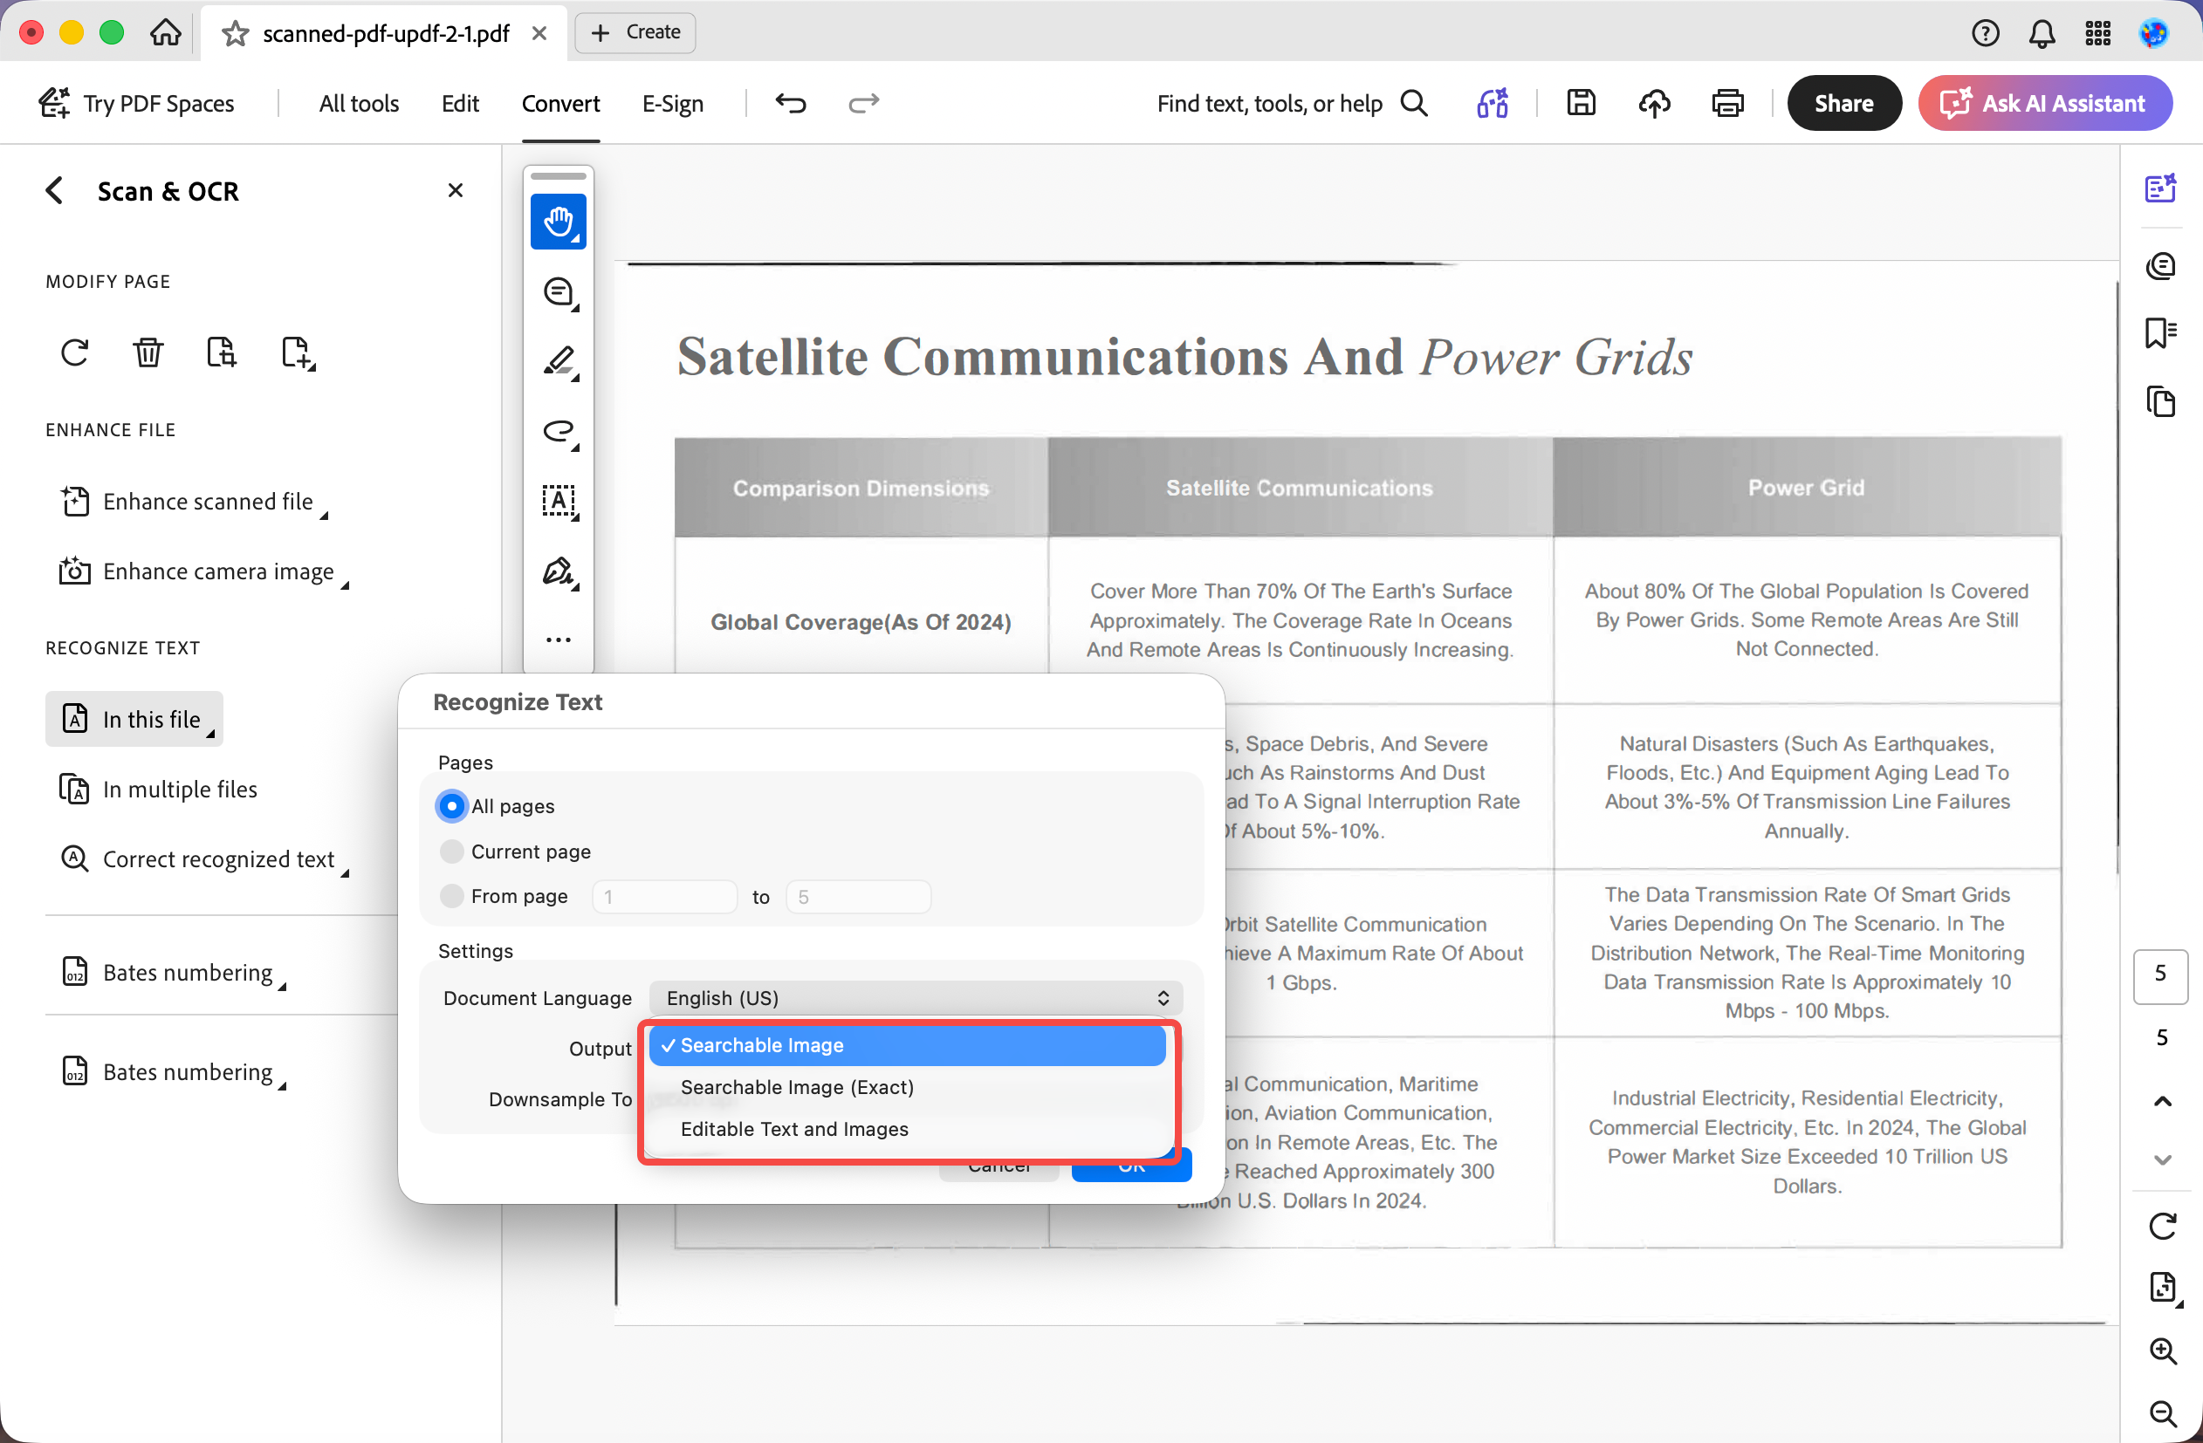The width and height of the screenshot is (2203, 1443).
Task: Click the Ask AI Assistant button
Action: click(x=2046, y=103)
